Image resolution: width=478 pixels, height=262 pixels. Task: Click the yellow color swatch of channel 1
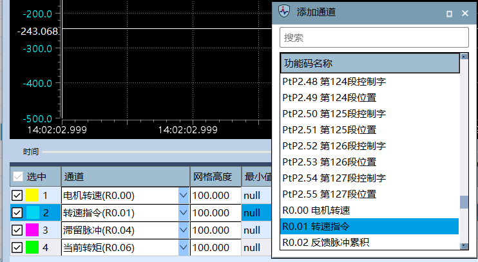[32, 195]
